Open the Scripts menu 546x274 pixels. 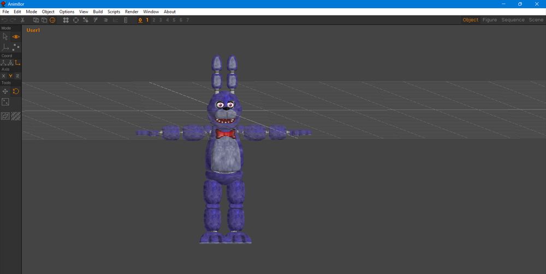[114, 11]
